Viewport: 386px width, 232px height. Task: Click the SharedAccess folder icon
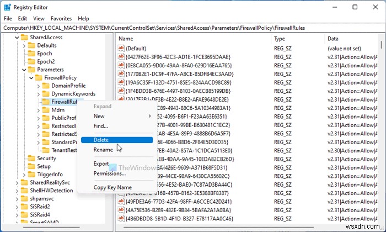[x=24, y=38]
